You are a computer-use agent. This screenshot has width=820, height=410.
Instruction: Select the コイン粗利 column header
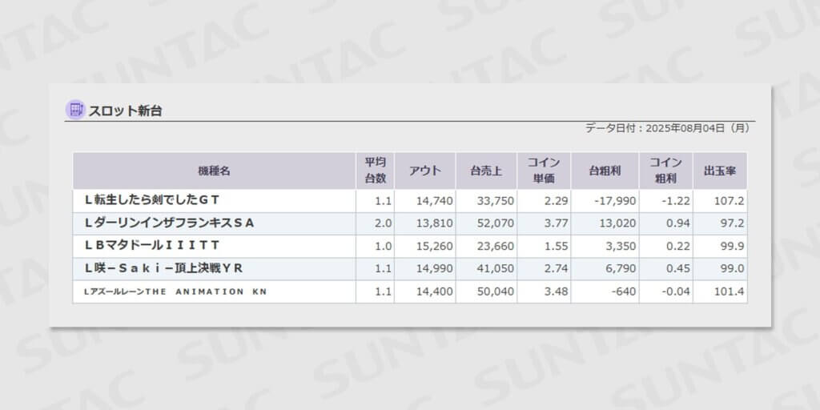(x=665, y=171)
